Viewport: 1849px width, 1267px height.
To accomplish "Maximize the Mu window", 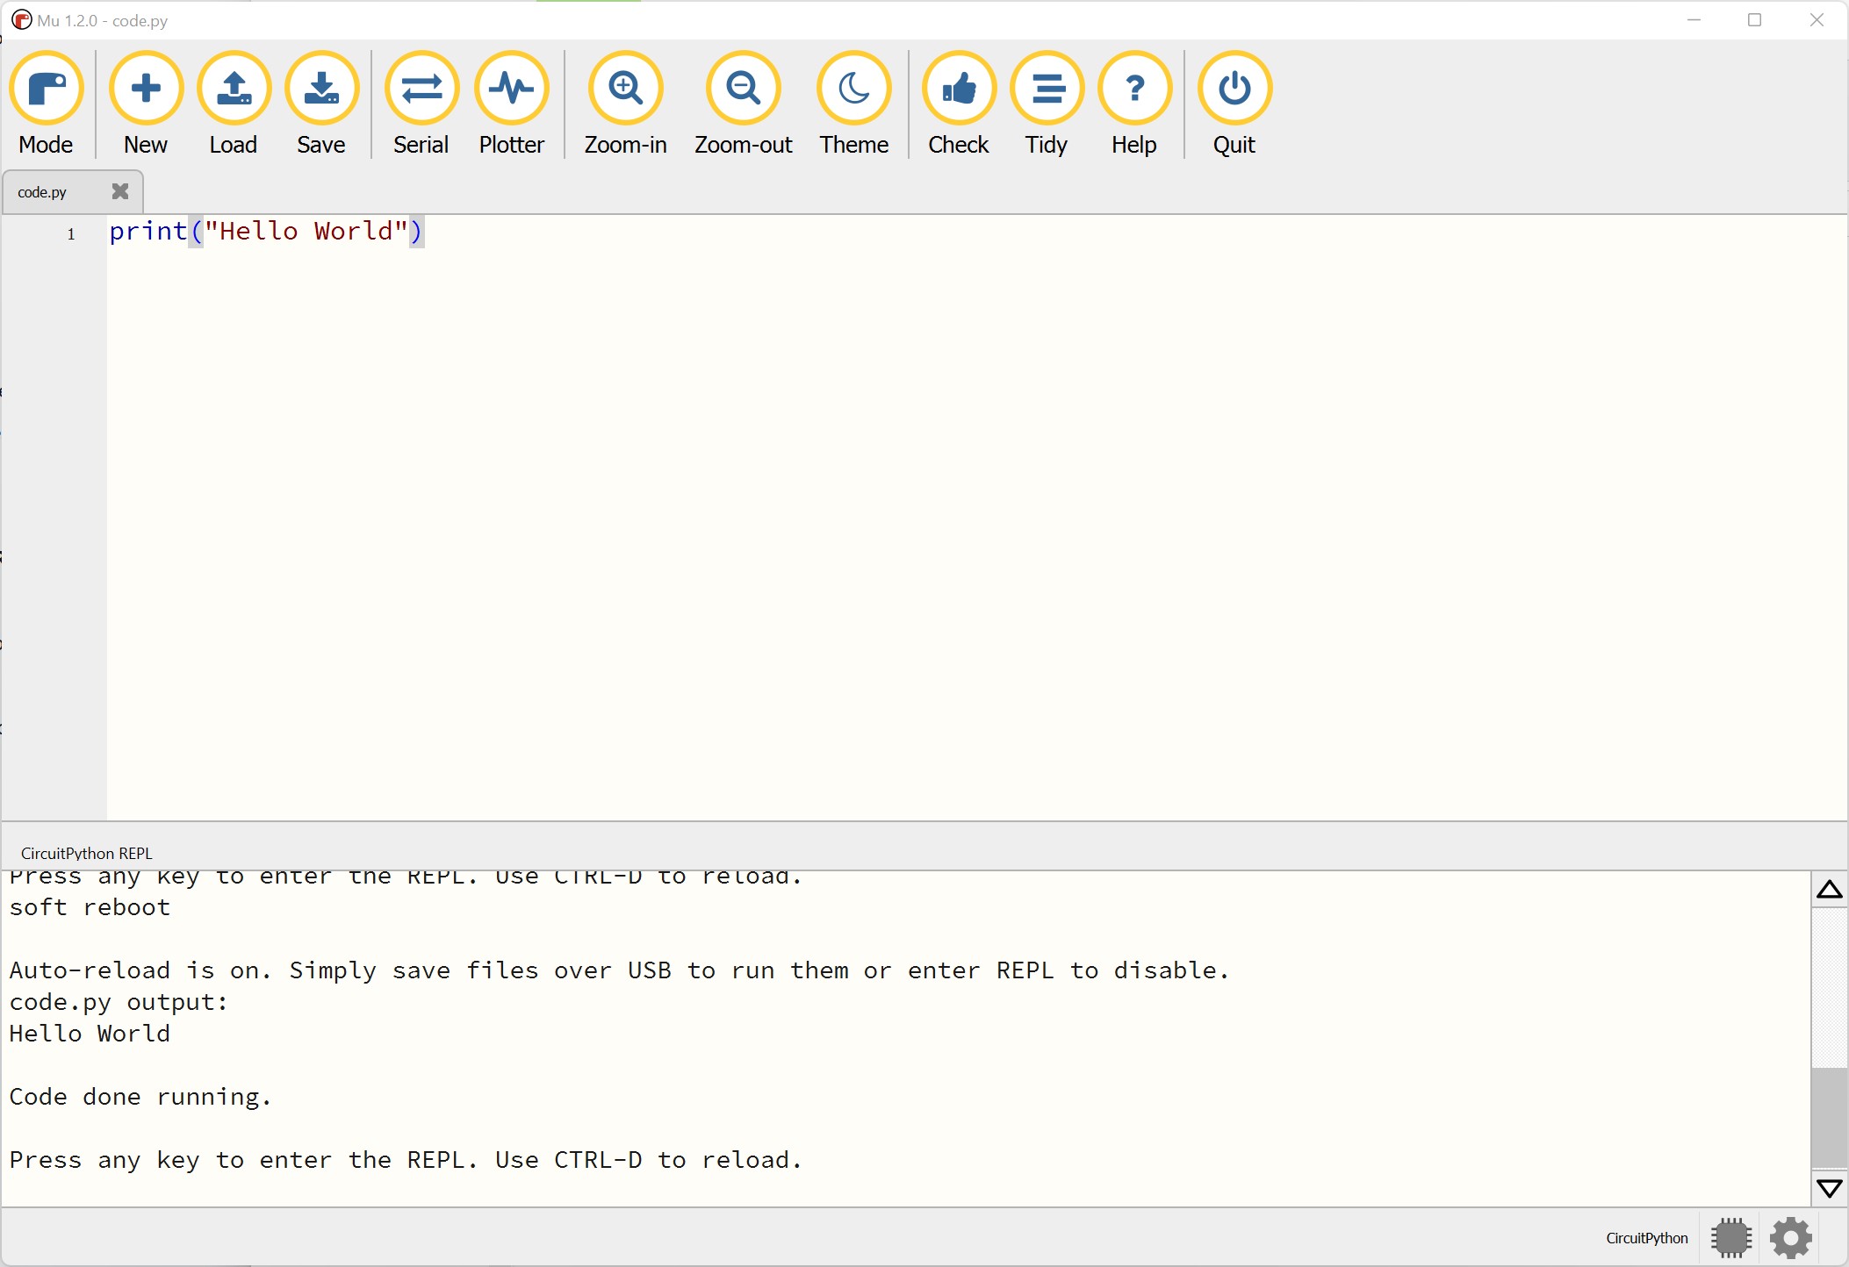I will pos(1755,20).
